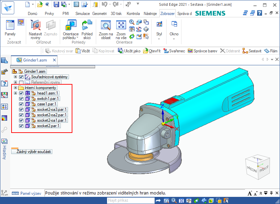This screenshot has height=204, width=280.
Task: Uncheck the switch1.par:1 visibility checkbox
Action: click(21, 99)
